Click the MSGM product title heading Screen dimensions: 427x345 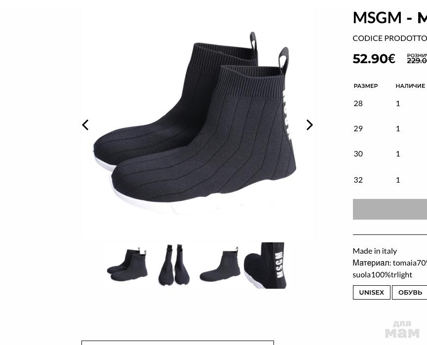pos(390,18)
